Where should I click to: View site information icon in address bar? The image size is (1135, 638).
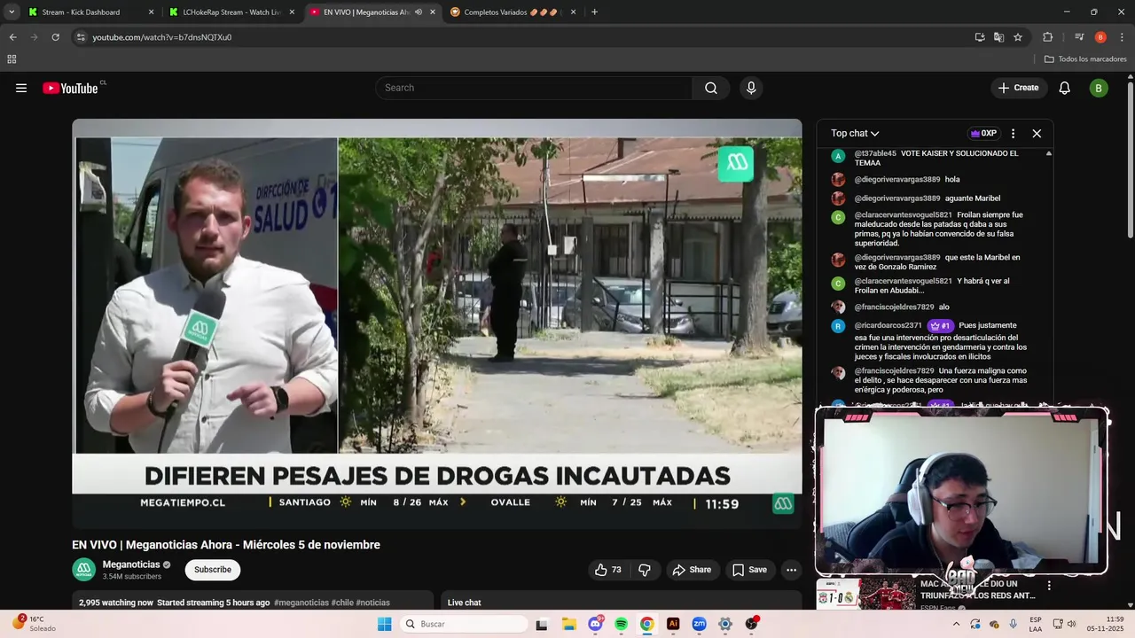(80, 37)
